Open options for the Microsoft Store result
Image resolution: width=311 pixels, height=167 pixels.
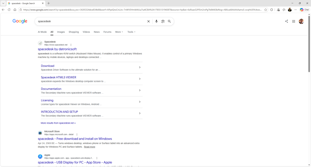coord(77,134)
